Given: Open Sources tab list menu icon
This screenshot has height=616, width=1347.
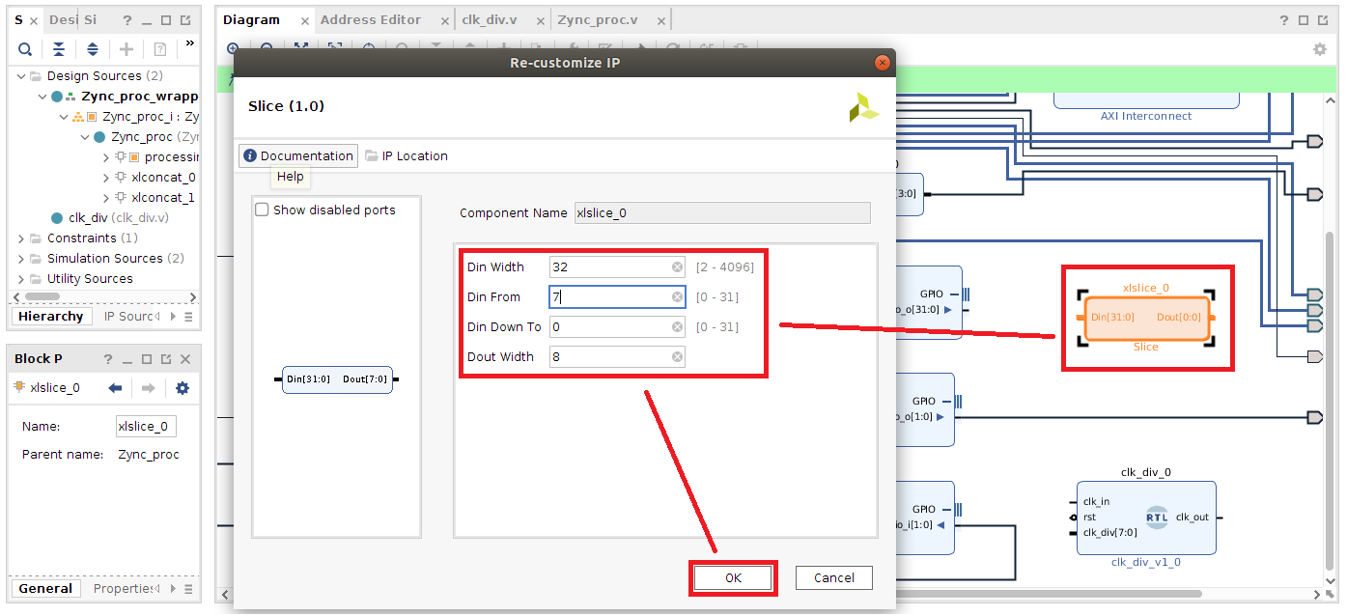Looking at the screenshot, I should (x=188, y=317).
